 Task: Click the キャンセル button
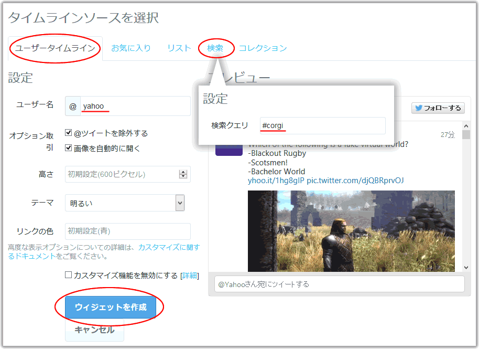click(x=94, y=330)
